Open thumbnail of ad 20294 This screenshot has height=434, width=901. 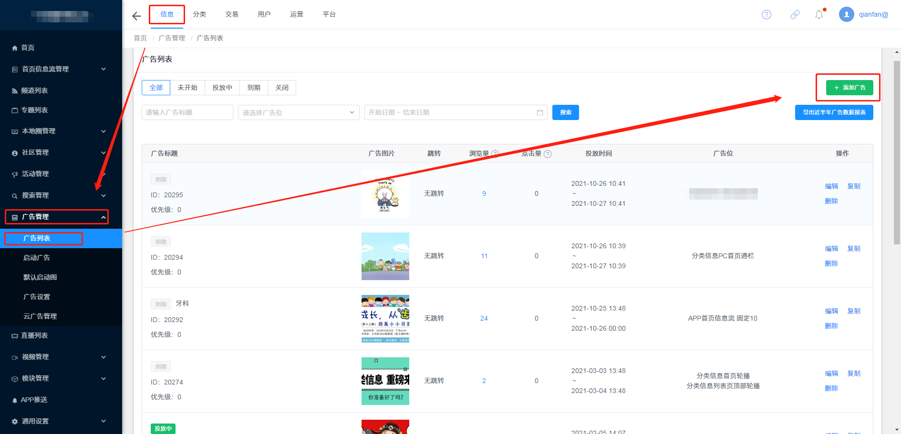(385, 256)
